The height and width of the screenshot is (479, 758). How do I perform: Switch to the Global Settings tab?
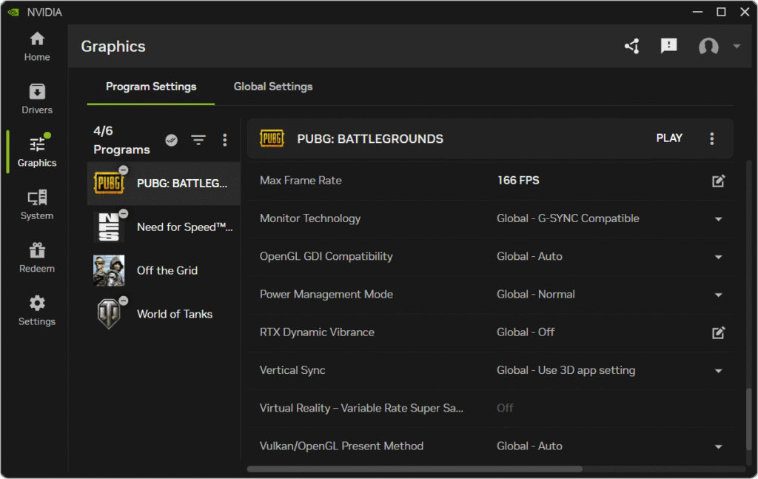click(273, 87)
